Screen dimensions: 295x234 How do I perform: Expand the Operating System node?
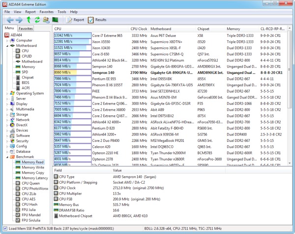tap(7, 93)
